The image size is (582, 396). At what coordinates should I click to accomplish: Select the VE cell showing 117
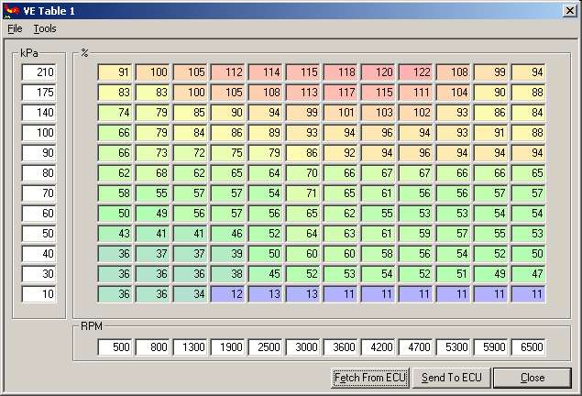tap(341, 92)
